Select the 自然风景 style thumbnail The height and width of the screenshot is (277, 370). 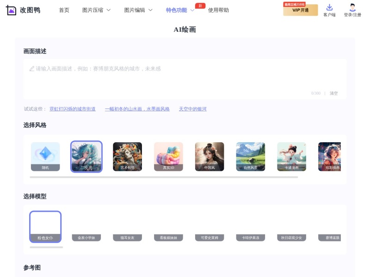251,157
